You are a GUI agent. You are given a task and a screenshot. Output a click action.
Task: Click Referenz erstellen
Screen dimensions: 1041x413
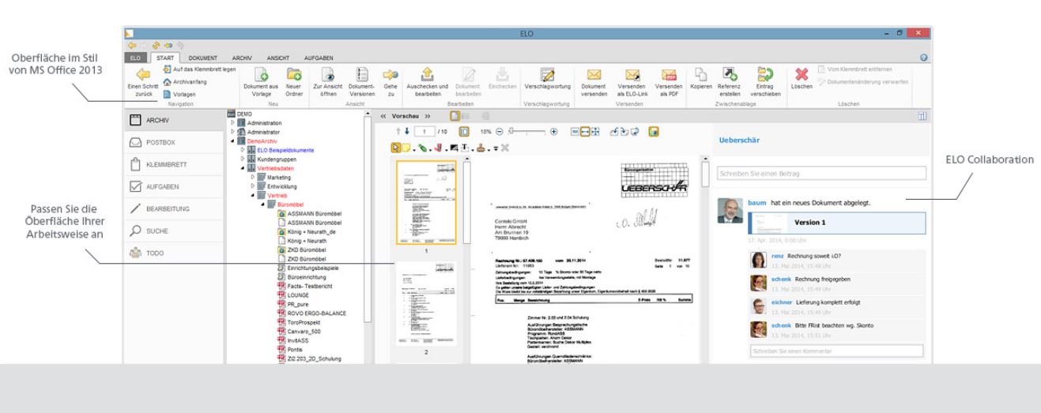tap(729, 82)
